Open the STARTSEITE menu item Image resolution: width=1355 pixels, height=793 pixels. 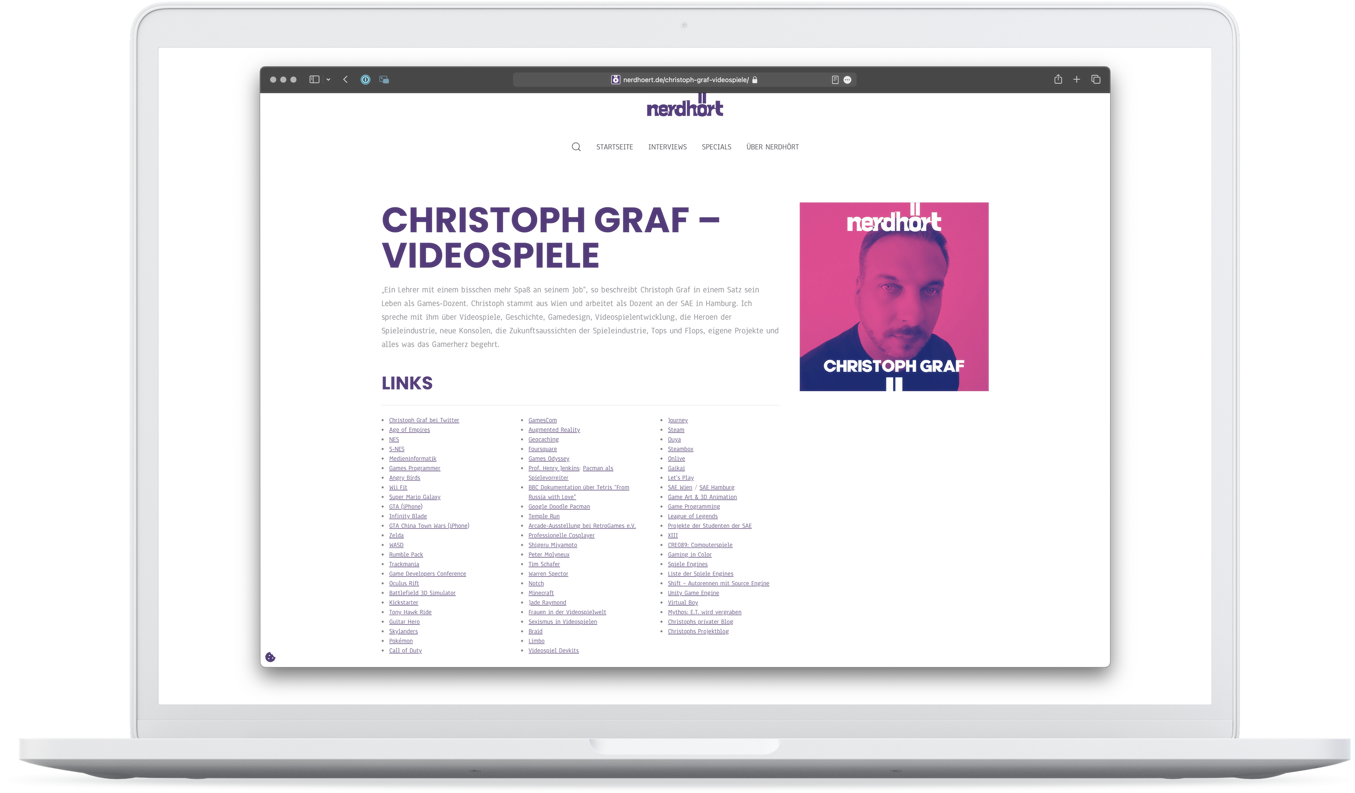(616, 147)
